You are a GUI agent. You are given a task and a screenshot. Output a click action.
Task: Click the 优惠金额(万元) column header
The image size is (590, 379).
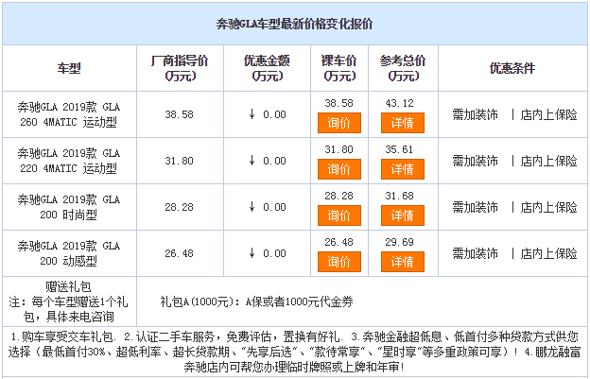pyautogui.click(x=267, y=68)
